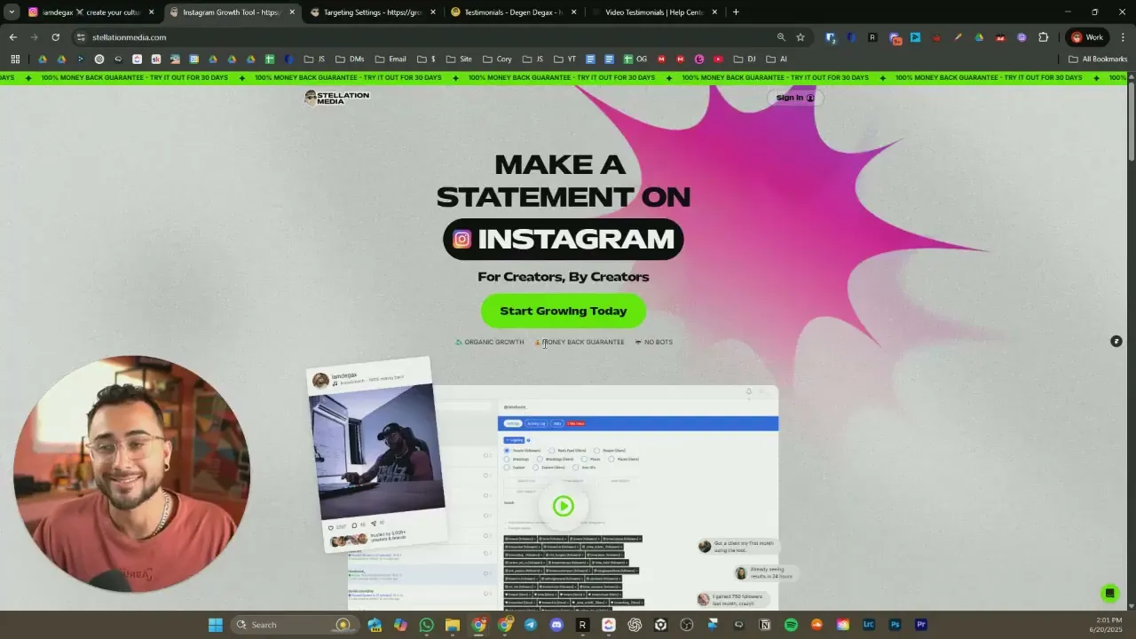Expand the YT bookmark folder

tap(564, 59)
